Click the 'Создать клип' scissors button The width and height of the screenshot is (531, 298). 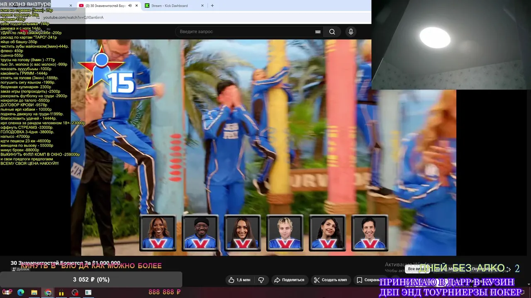coord(330,280)
